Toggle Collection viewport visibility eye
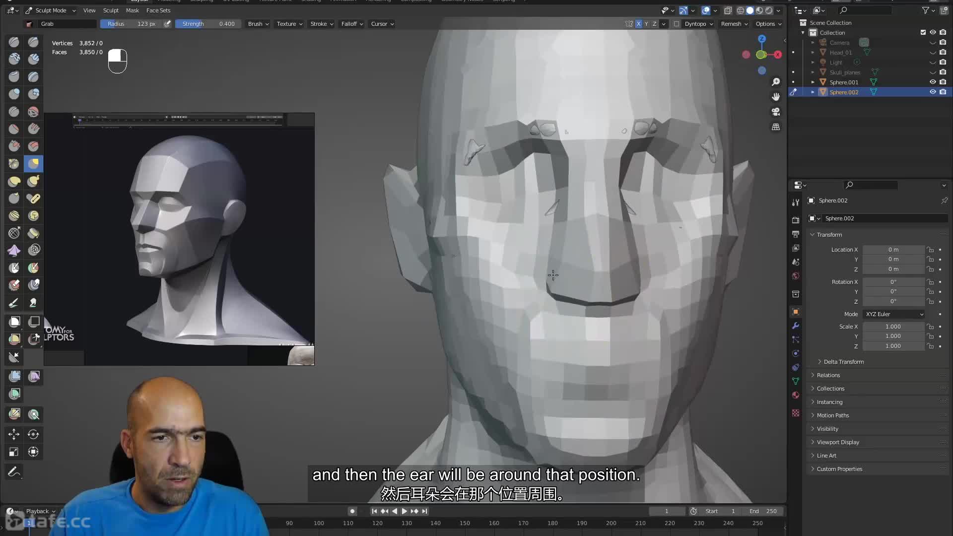 tap(933, 32)
